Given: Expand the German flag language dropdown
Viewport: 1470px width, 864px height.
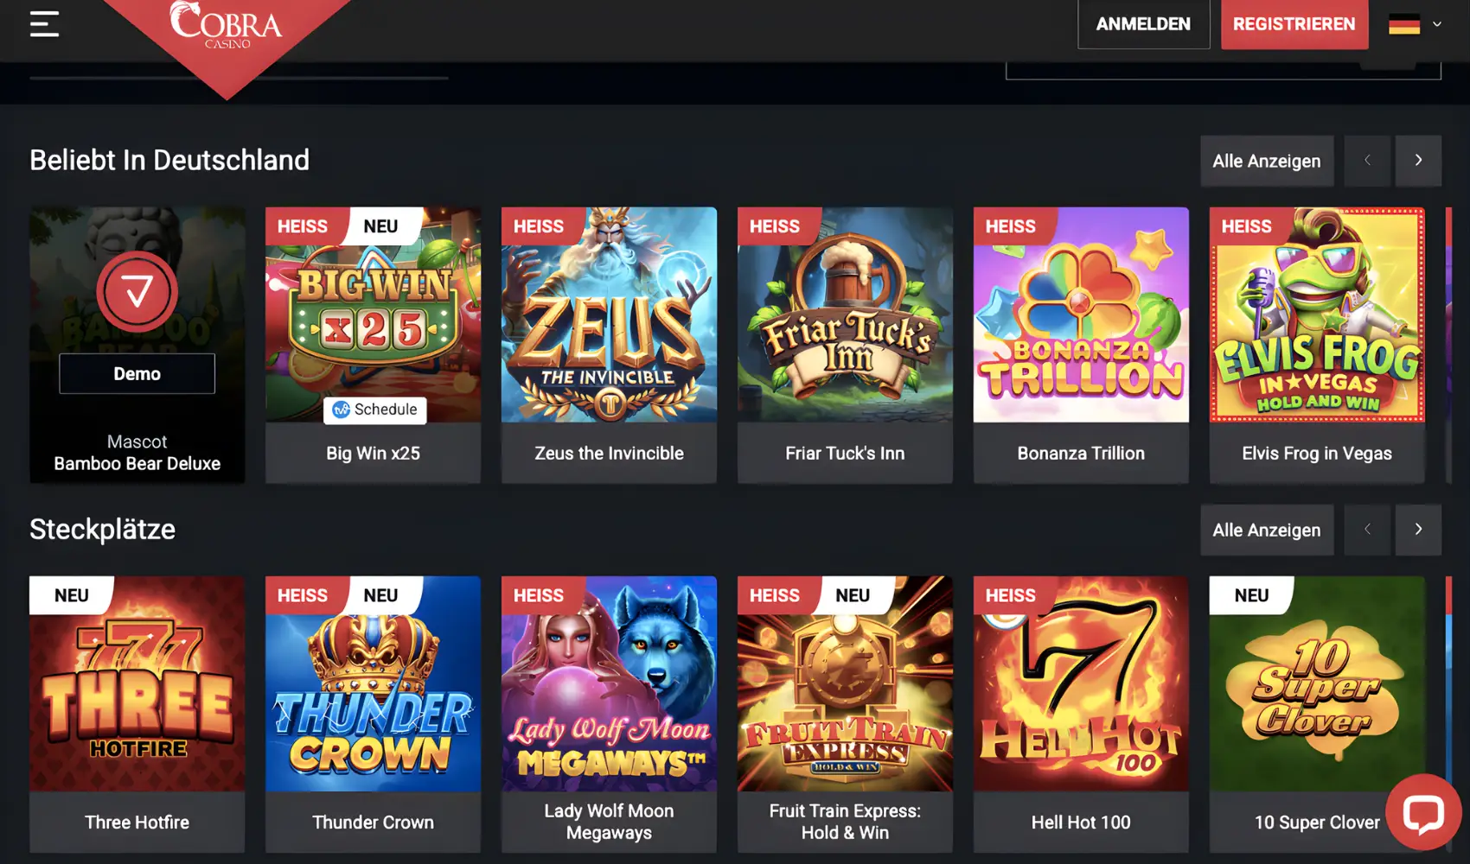Looking at the screenshot, I should tap(1404, 24).
